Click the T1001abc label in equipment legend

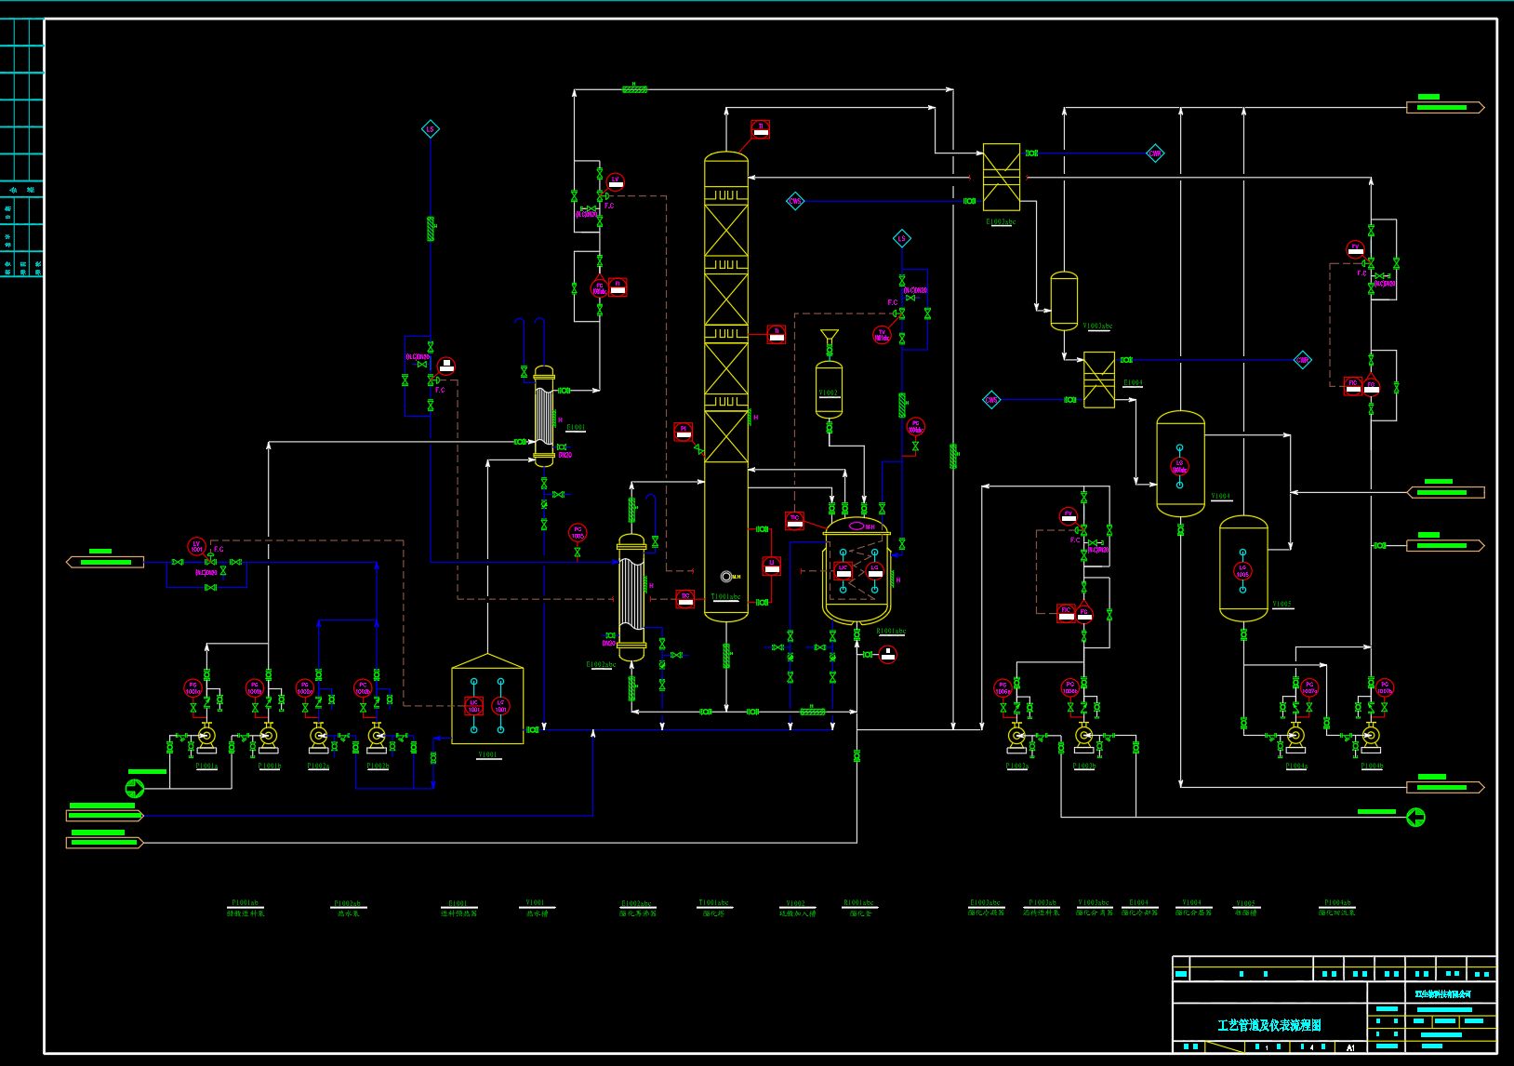[713, 903]
